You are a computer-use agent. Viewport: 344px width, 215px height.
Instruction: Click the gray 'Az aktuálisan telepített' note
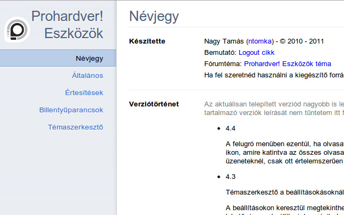point(274,109)
